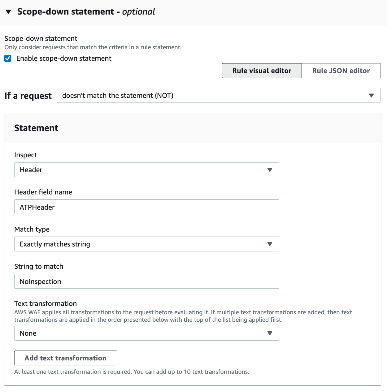Switch to Rule JSON editor tab
Screen dimensions: 387x392
pos(341,71)
